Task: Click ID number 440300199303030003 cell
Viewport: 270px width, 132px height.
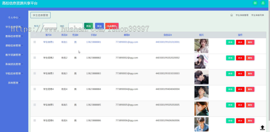Action: (x=167, y=73)
